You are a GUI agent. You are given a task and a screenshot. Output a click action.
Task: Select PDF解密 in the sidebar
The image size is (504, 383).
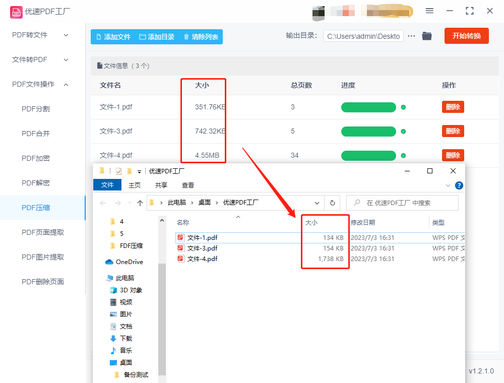tap(36, 183)
